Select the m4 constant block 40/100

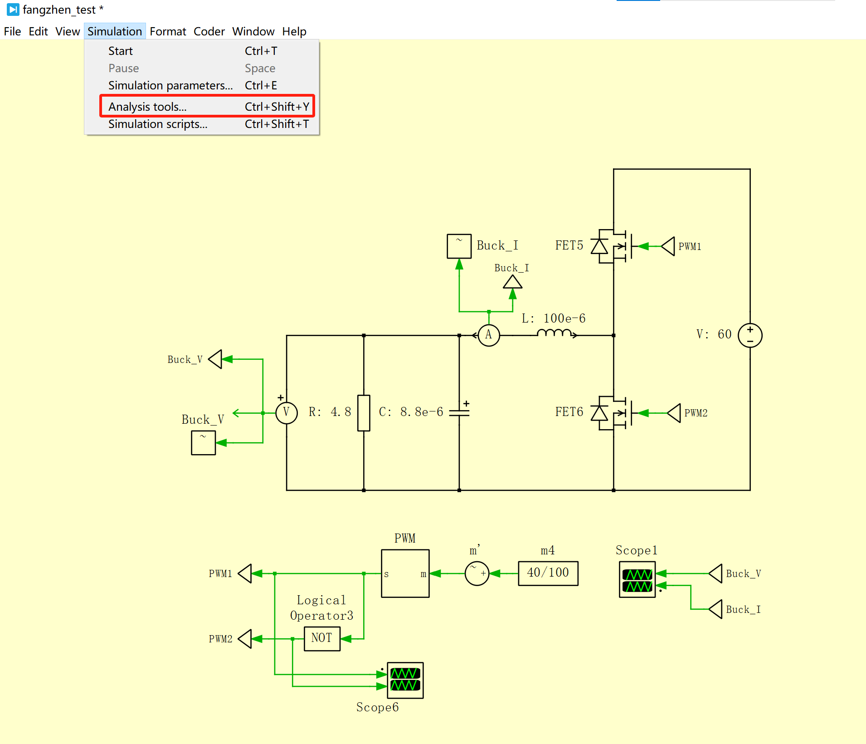pos(548,573)
